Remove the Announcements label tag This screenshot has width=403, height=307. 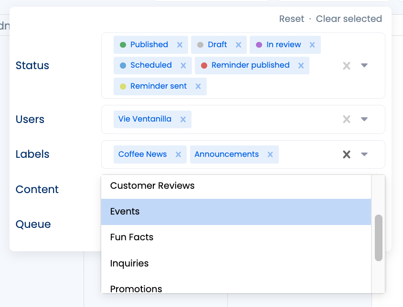270,154
